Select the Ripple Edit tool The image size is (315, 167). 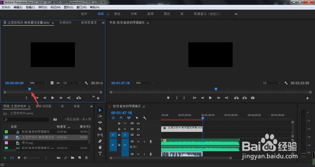100,122
